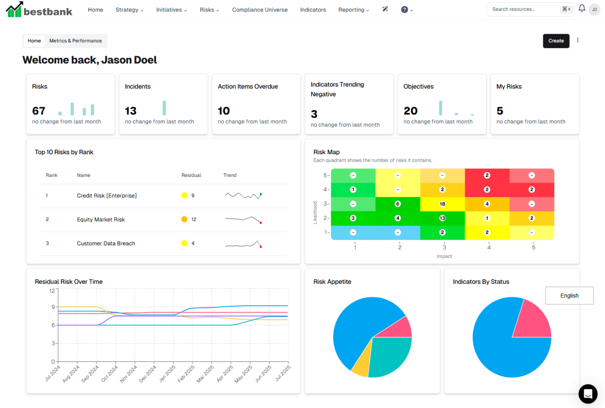Click the Create button
Image resolution: width=605 pixels, height=408 pixels.
pyautogui.click(x=556, y=41)
